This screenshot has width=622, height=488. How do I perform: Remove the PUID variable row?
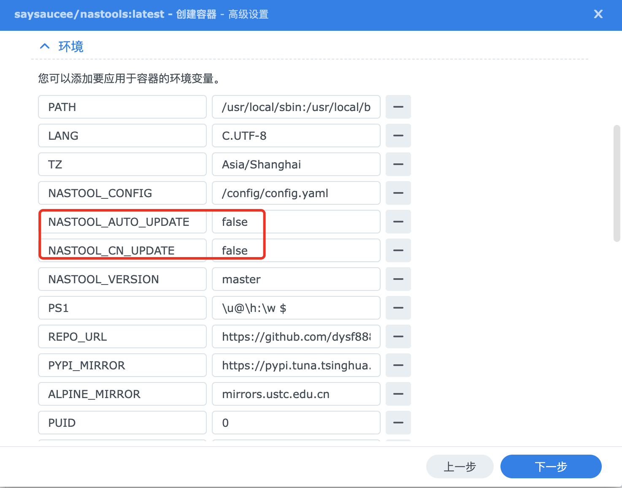pos(398,423)
